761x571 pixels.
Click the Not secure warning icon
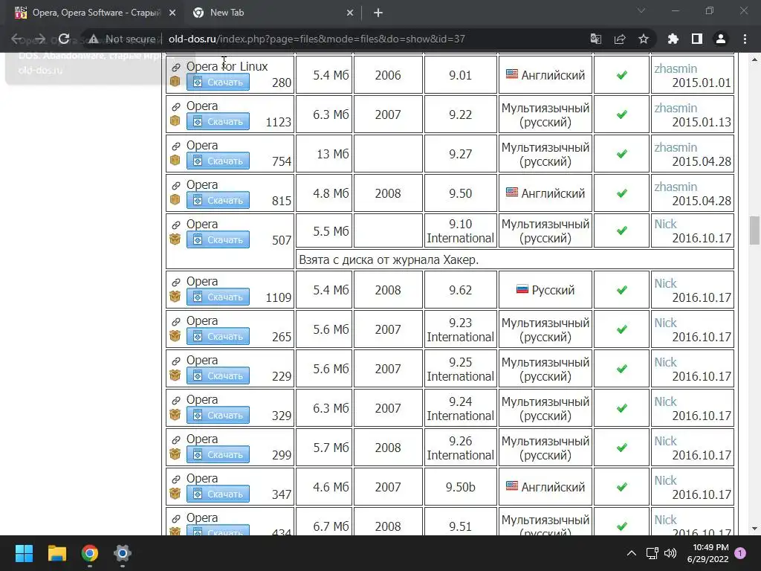click(94, 39)
